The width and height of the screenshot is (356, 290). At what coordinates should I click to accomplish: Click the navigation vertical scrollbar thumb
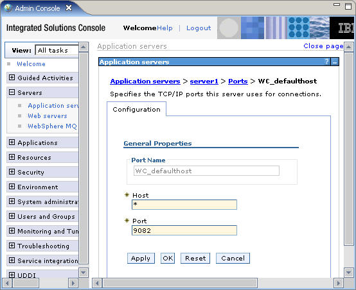tap(84, 158)
